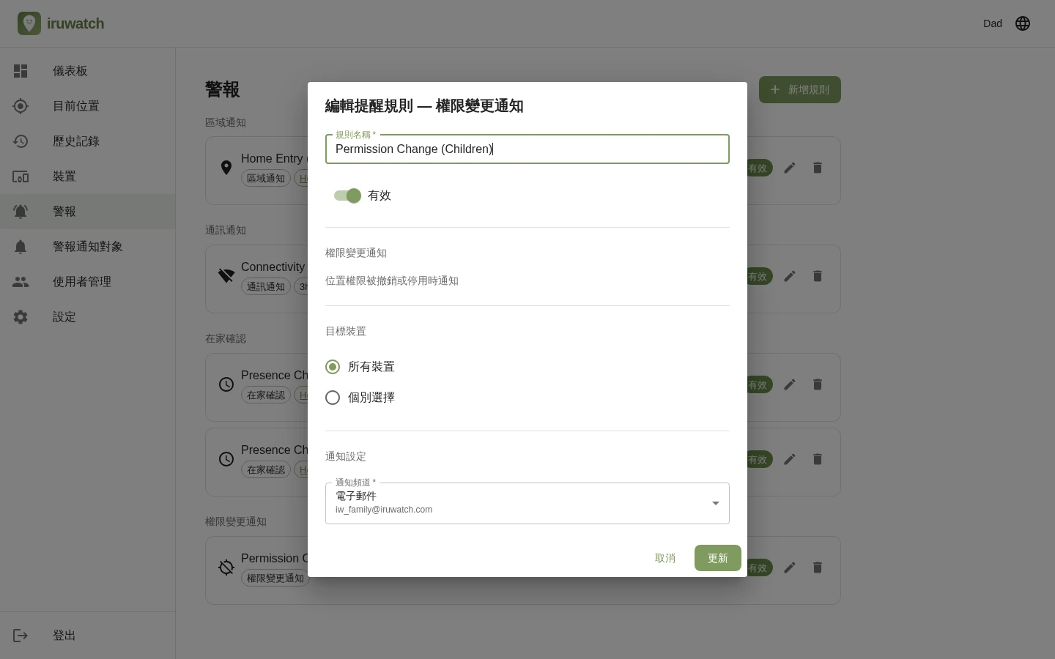
Task: Delete the Permission rule
Action: click(818, 567)
